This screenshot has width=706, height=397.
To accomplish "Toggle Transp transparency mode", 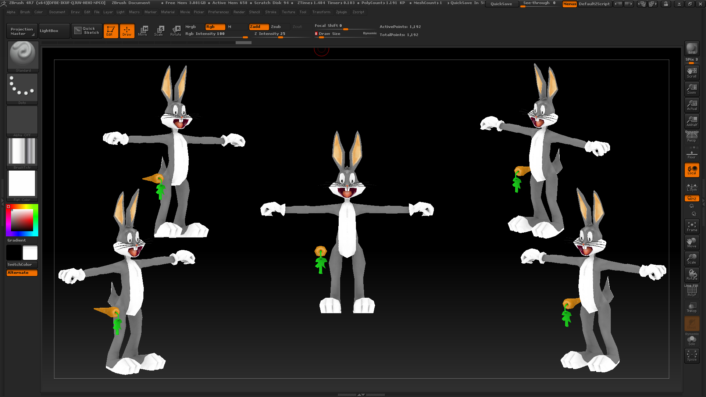I will point(692,307).
